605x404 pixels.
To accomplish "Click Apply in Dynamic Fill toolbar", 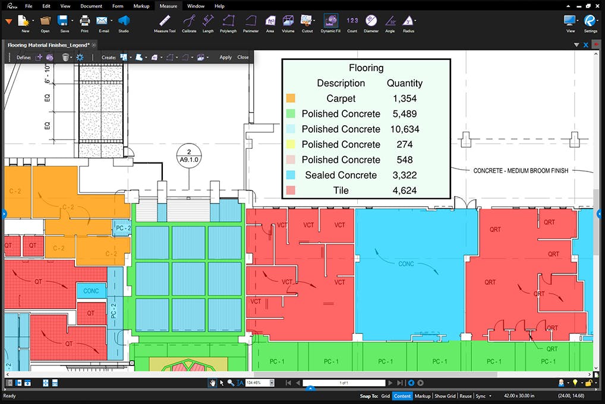I will pos(225,58).
